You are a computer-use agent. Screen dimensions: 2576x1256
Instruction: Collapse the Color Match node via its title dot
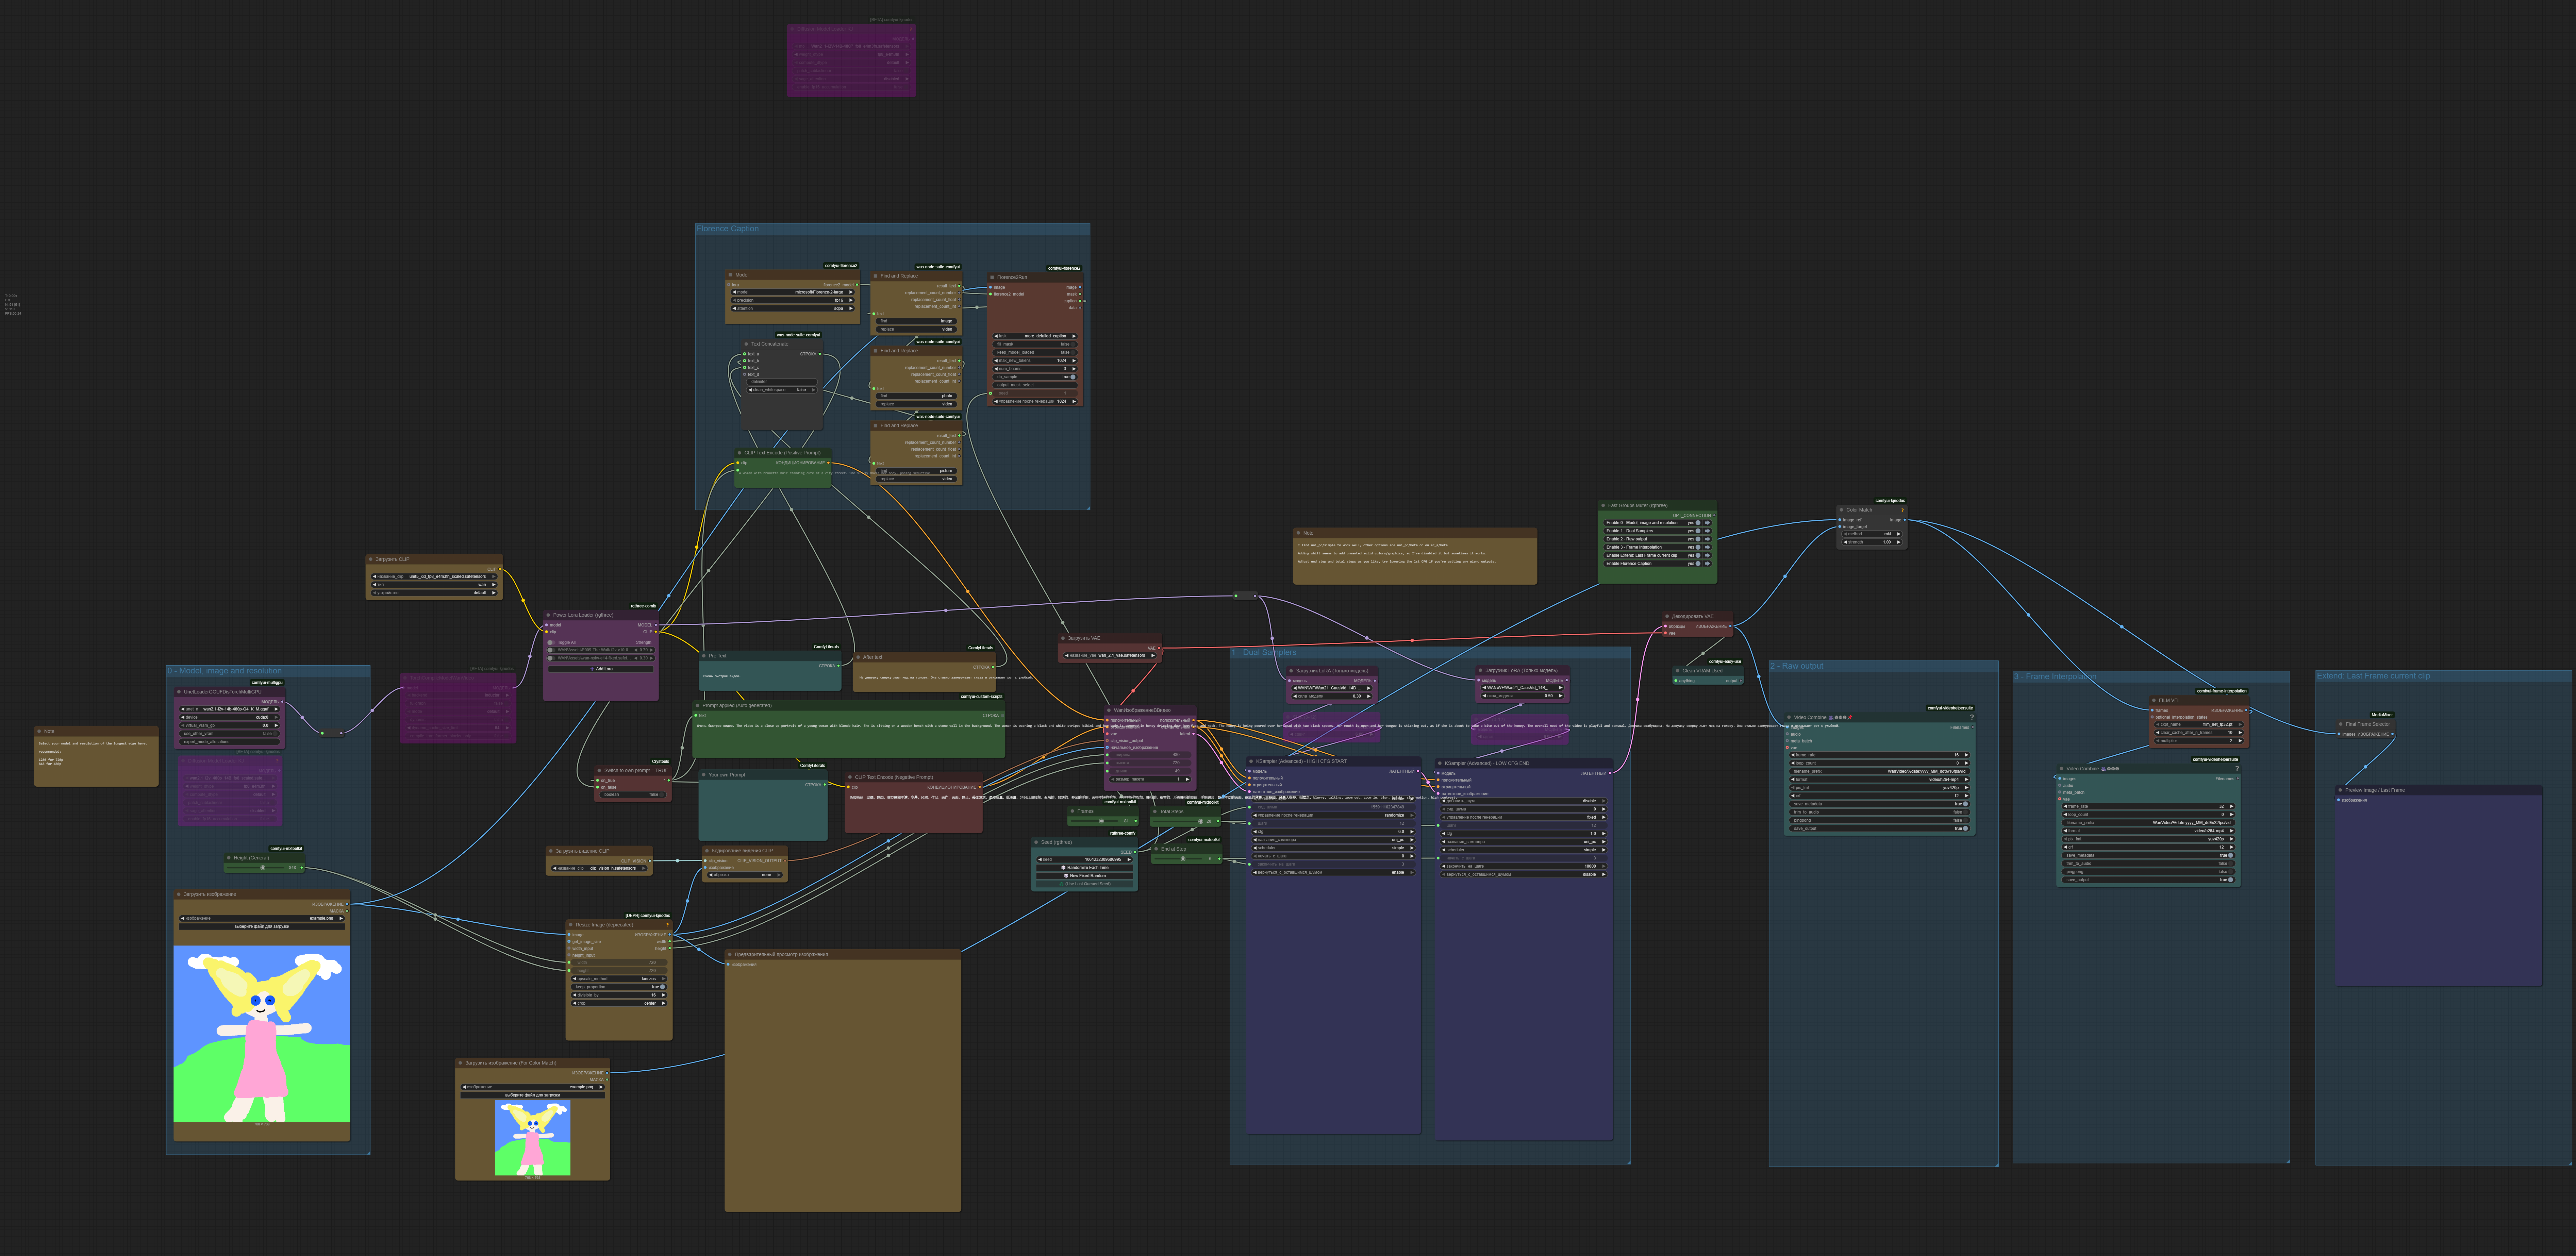pyautogui.click(x=1842, y=510)
